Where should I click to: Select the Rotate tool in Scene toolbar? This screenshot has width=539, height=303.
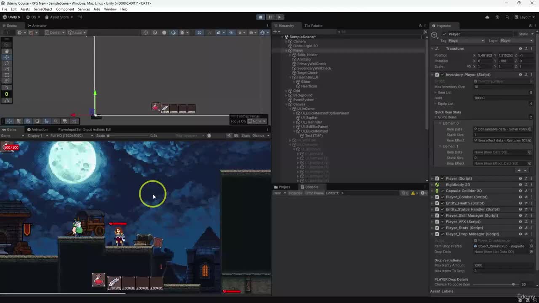pyautogui.click(x=6, y=63)
